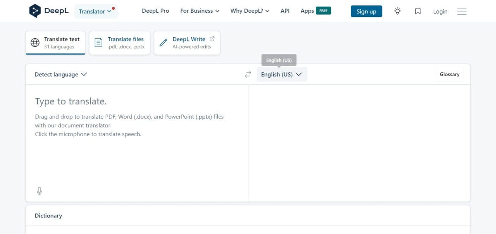496x234 pixels.
Task: Click the Login link
Action: click(440, 12)
